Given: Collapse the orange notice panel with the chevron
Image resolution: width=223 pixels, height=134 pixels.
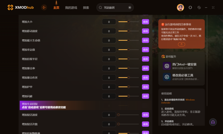Looking at the screenshot, I should [x=181, y=44].
